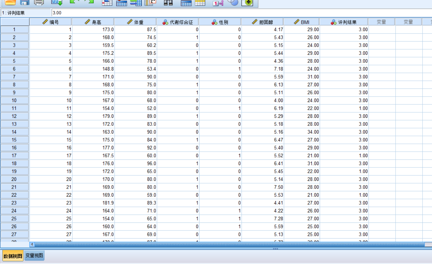Click 胆固醇 cell 7.50 in row 21
432x264 pixels.
pyautogui.click(x=263, y=187)
